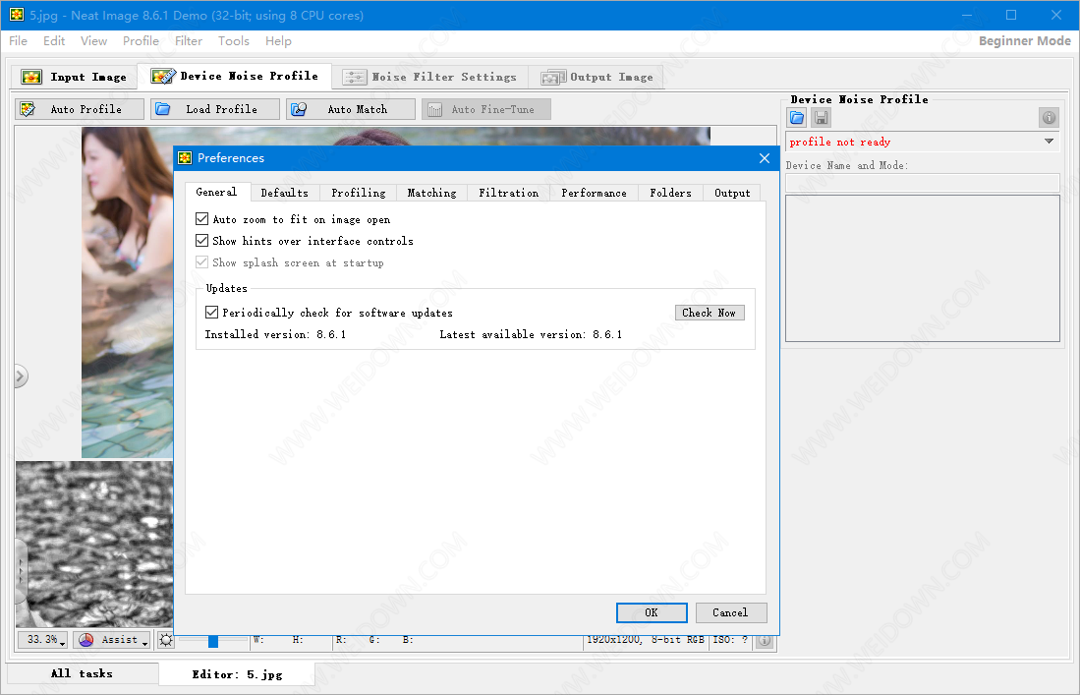Switch to the Output preferences tab

point(732,193)
